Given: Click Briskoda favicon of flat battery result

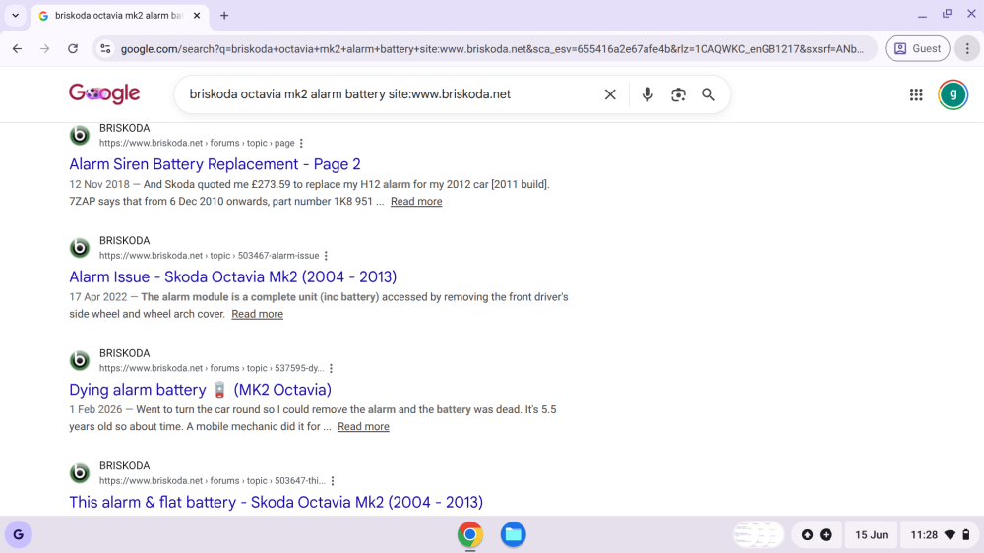Looking at the screenshot, I should (x=80, y=472).
